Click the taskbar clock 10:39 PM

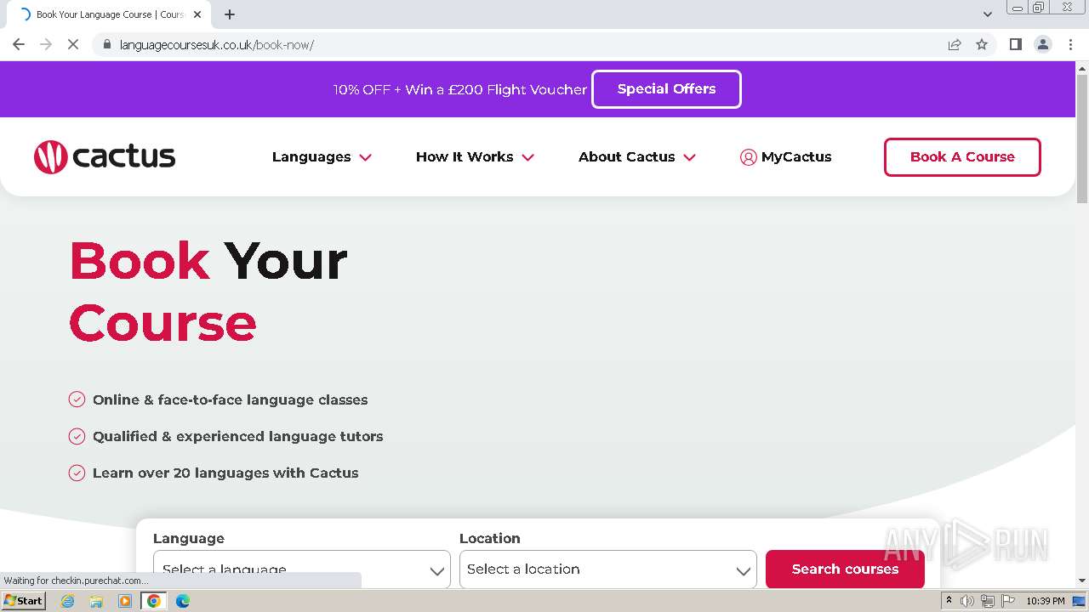pyautogui.click(x=1045, y=601)
